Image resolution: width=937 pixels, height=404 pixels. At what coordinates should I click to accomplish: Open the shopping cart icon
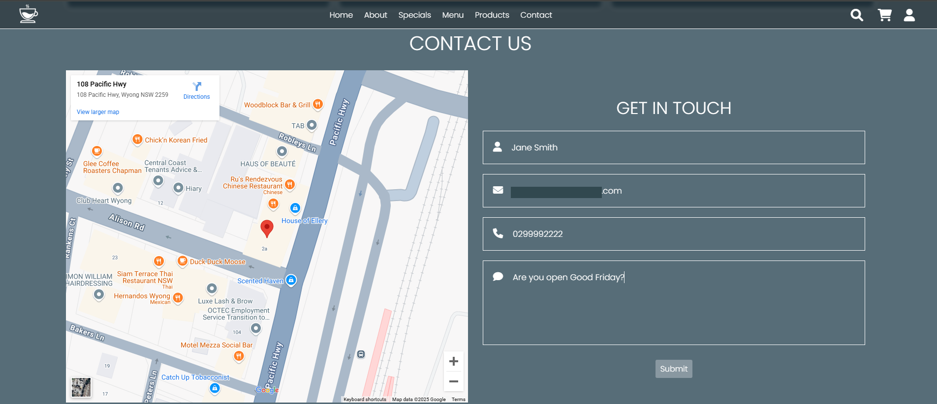tap(884, 15)
